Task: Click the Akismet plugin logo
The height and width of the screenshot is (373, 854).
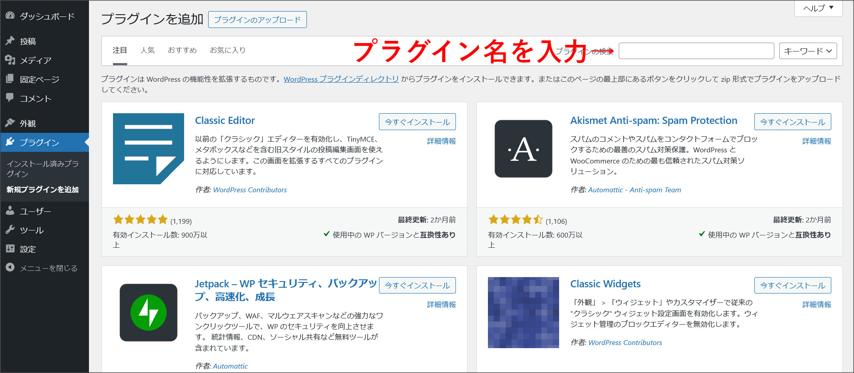Action: [524, 149]
